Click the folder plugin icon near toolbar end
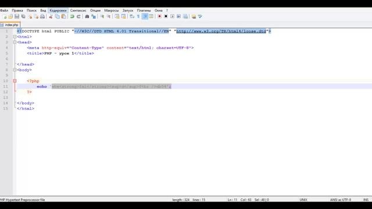This screenshot has height=209, width=372. pyautogui.click(x=194, y=16)
